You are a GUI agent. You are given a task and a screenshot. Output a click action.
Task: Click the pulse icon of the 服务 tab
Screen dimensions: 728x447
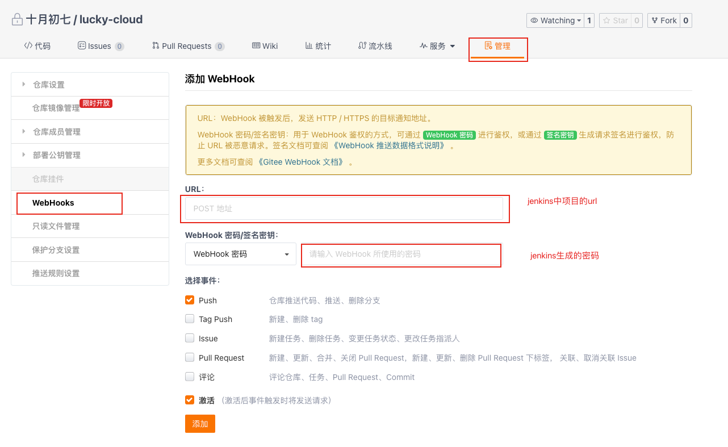[x=424, y=46]
